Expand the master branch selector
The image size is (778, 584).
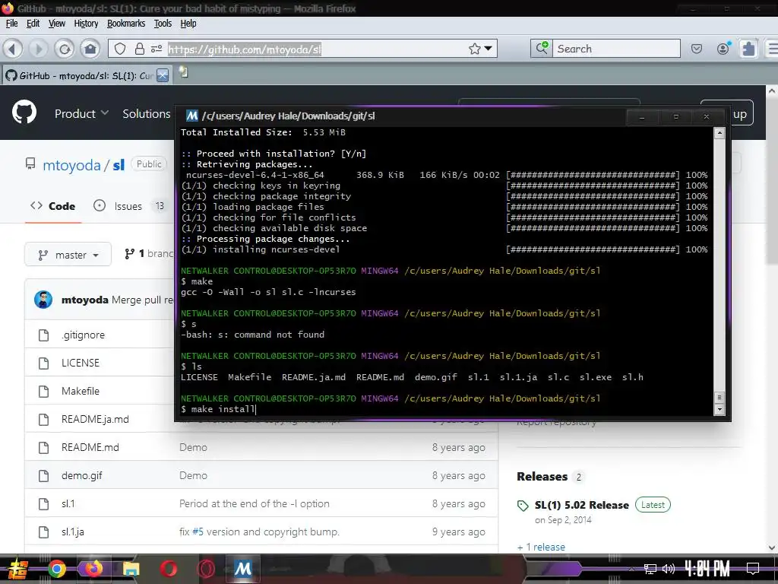click(68, 255)
